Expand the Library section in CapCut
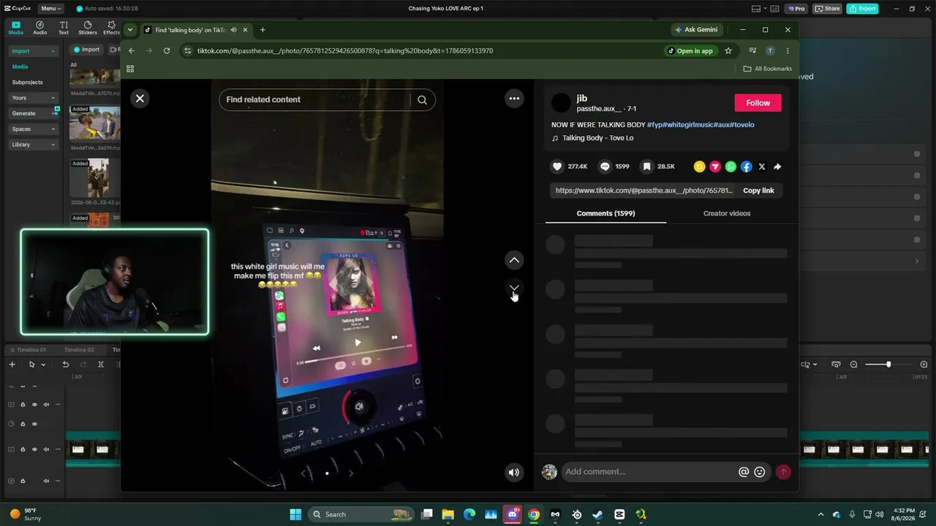936x526 pixels. [33, 145]
